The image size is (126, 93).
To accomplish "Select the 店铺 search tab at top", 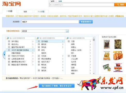I will point(60,1).
